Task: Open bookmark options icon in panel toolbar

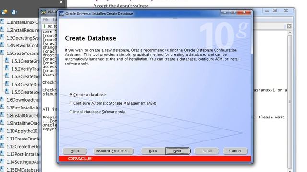Action: (x=14, y=12)
